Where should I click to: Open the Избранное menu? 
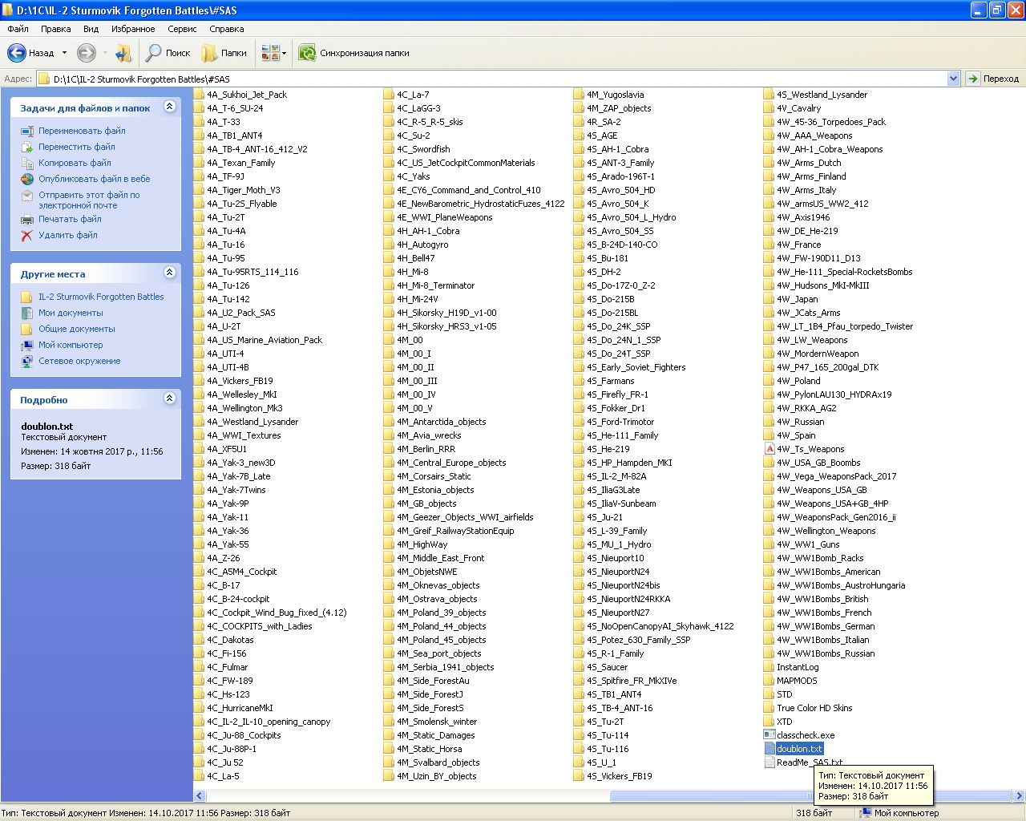point(133,29)
